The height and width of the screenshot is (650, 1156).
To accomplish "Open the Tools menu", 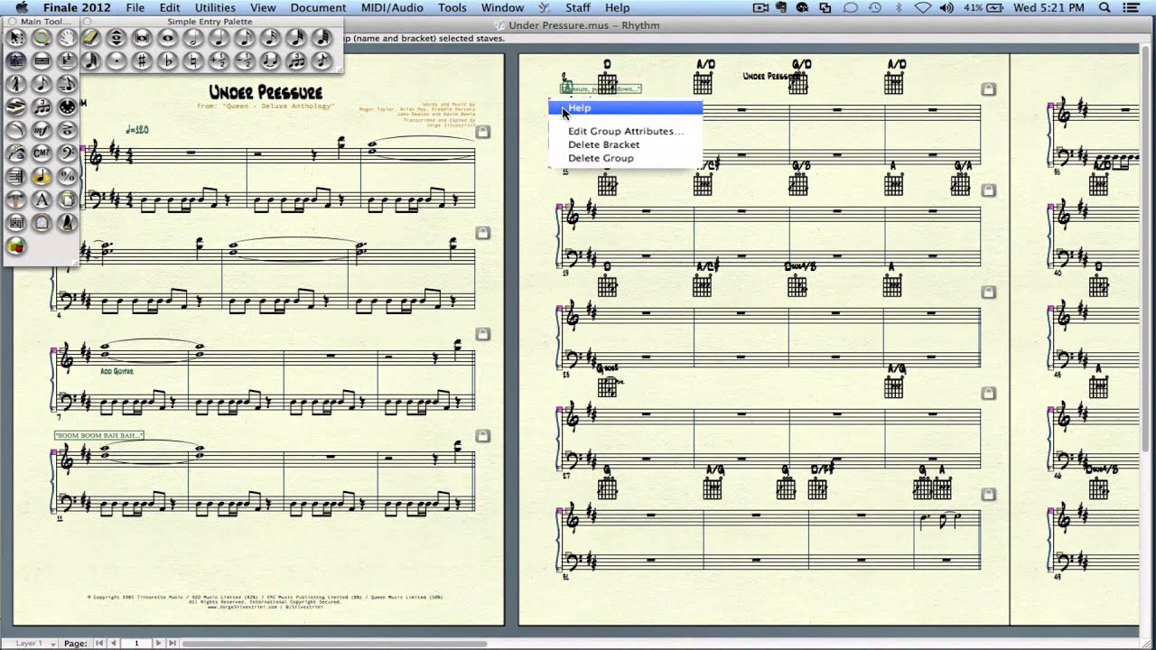I will [452, 8].
